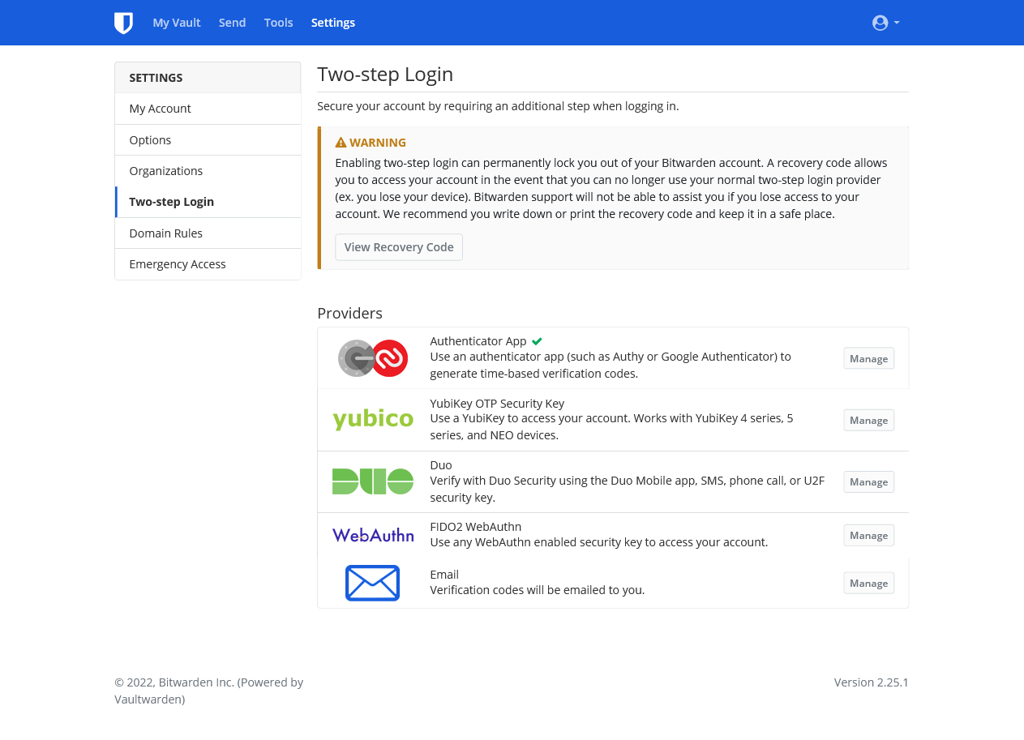Click the green enabled checkmark
Image resolution: width=1024 pixels, height=740 pixels.
click(537, 341)
